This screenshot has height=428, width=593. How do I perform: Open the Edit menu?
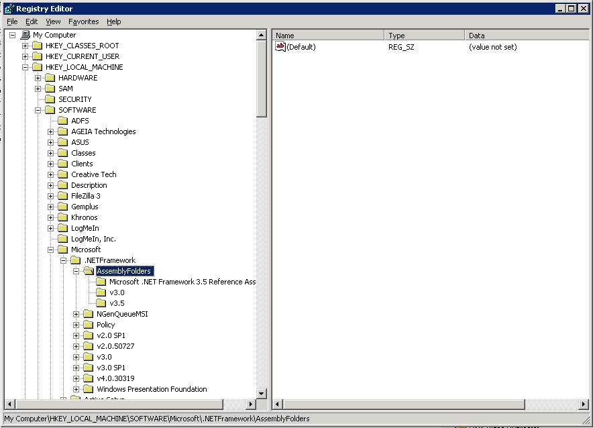click(x=32, y=21)
